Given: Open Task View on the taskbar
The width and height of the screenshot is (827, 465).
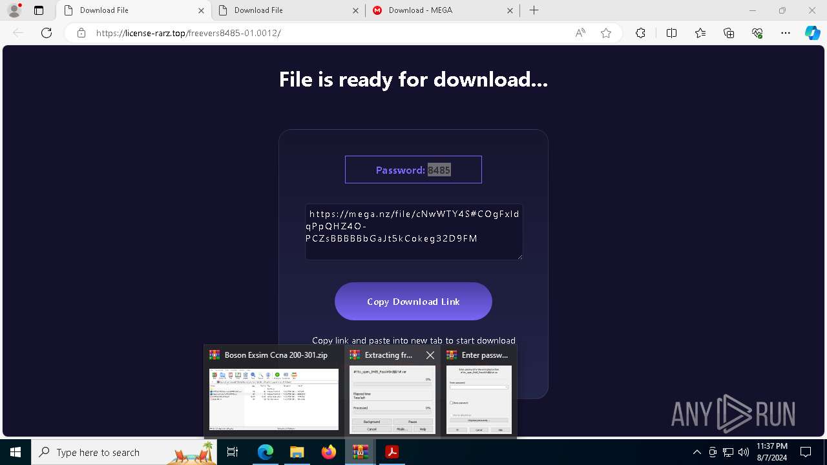Looking at the screenshot, I should pos(233,452).
